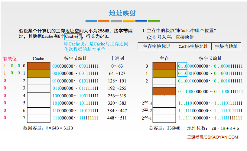Click Cache address range 110000000~110111111
Image resolution: width=247 pixels, height=151 pixels.
click(76, 111)
